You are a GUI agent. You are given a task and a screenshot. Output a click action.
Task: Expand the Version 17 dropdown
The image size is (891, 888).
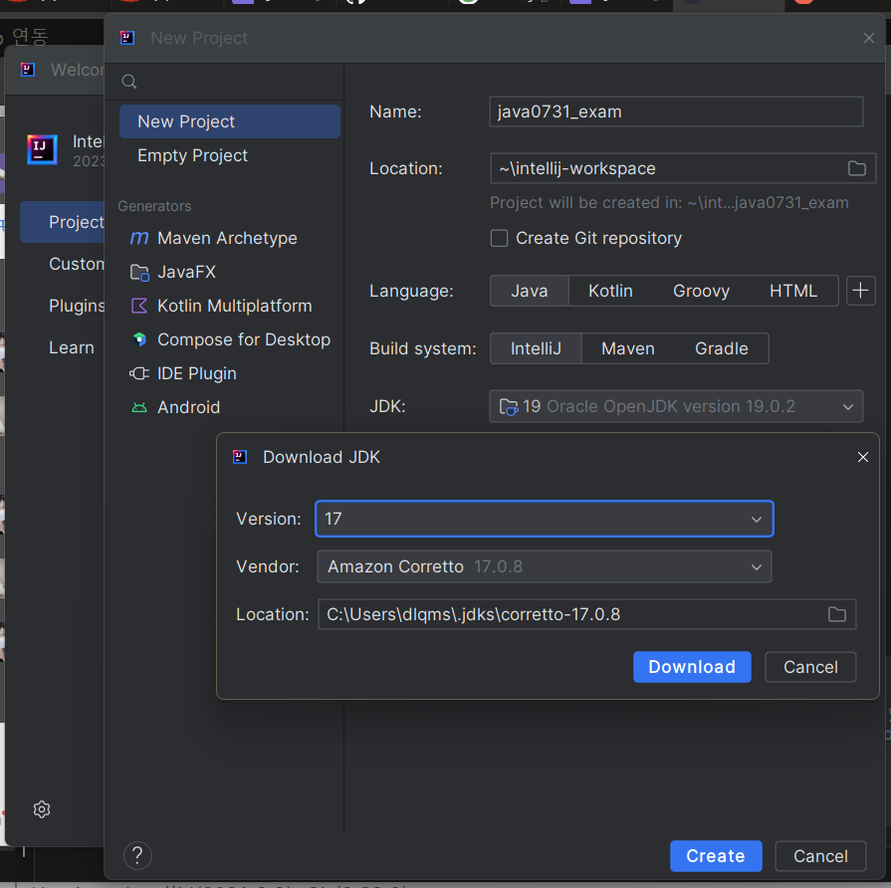[545, 520]
